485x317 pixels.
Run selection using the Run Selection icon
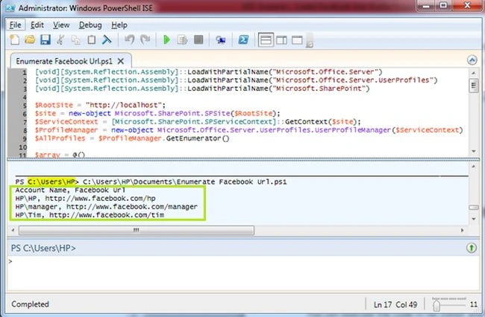183,39
